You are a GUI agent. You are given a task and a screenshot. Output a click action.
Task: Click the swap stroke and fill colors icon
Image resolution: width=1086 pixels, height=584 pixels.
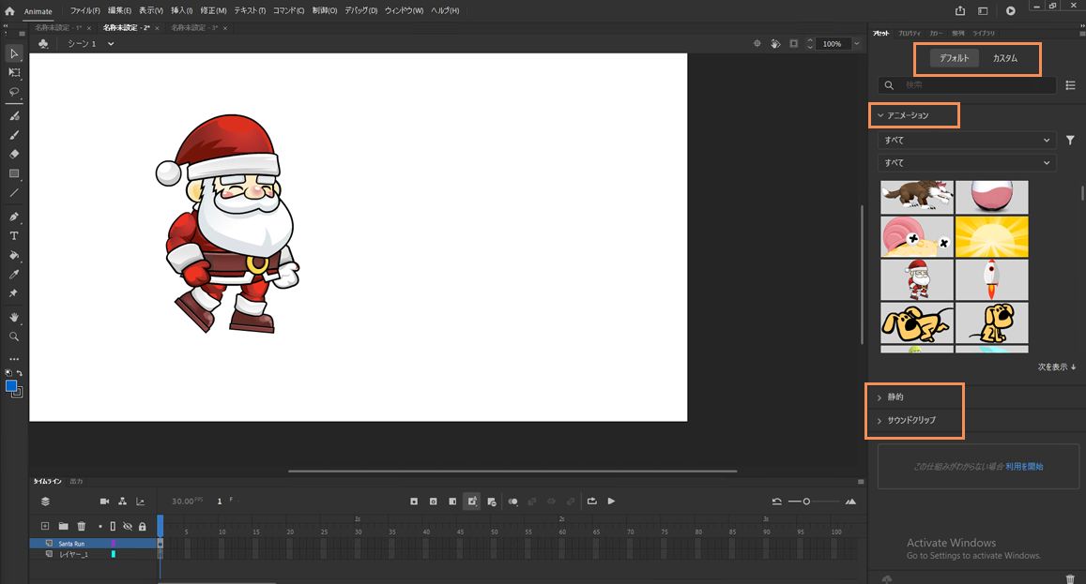pos(20,373)
